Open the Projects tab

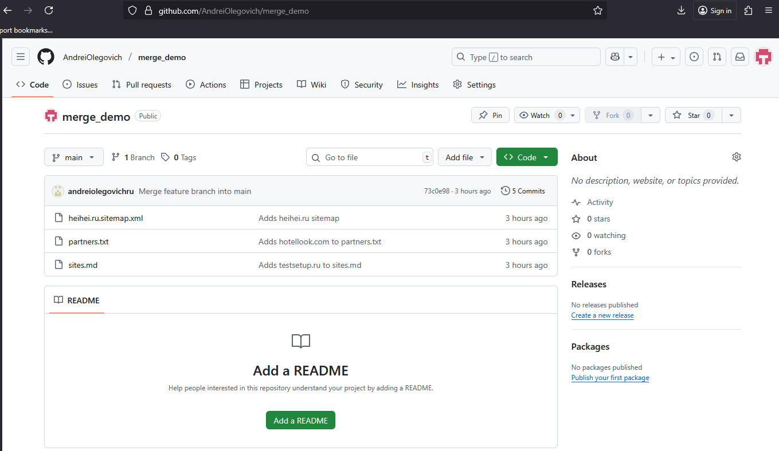[x=261, y=84]
